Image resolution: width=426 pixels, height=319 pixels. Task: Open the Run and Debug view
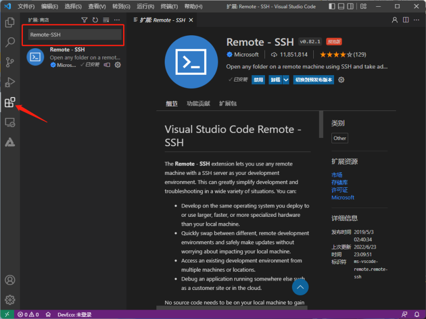click(10, 82)
